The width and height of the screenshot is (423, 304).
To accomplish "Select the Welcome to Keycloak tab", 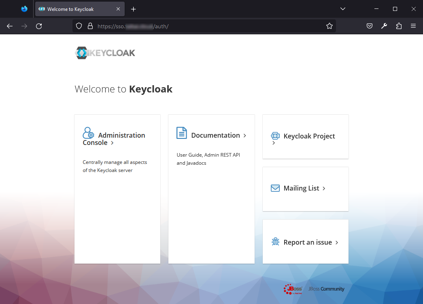I will 75,9.
